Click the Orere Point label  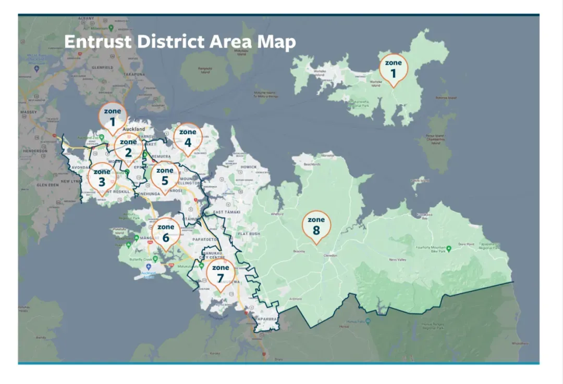[466, 244]
